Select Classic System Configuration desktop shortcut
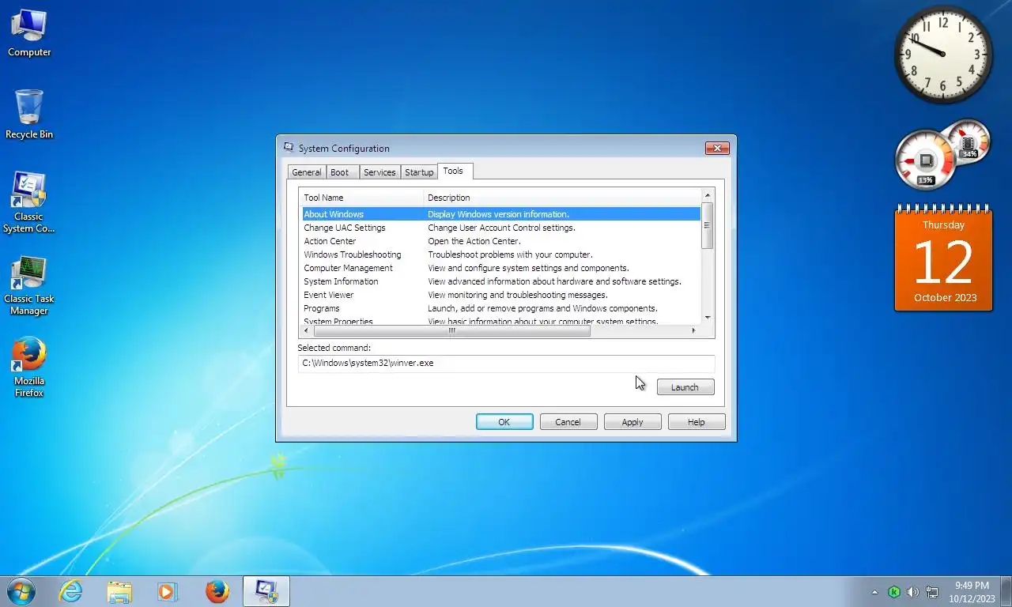Image resolution: width=1012 pixels, height=607 pixels. point(29,203)
